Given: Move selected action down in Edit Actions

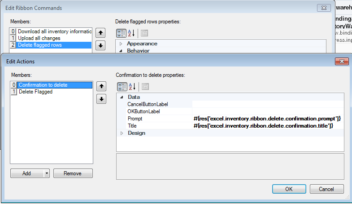Looking at the screenshot, I should pos(101,99).
